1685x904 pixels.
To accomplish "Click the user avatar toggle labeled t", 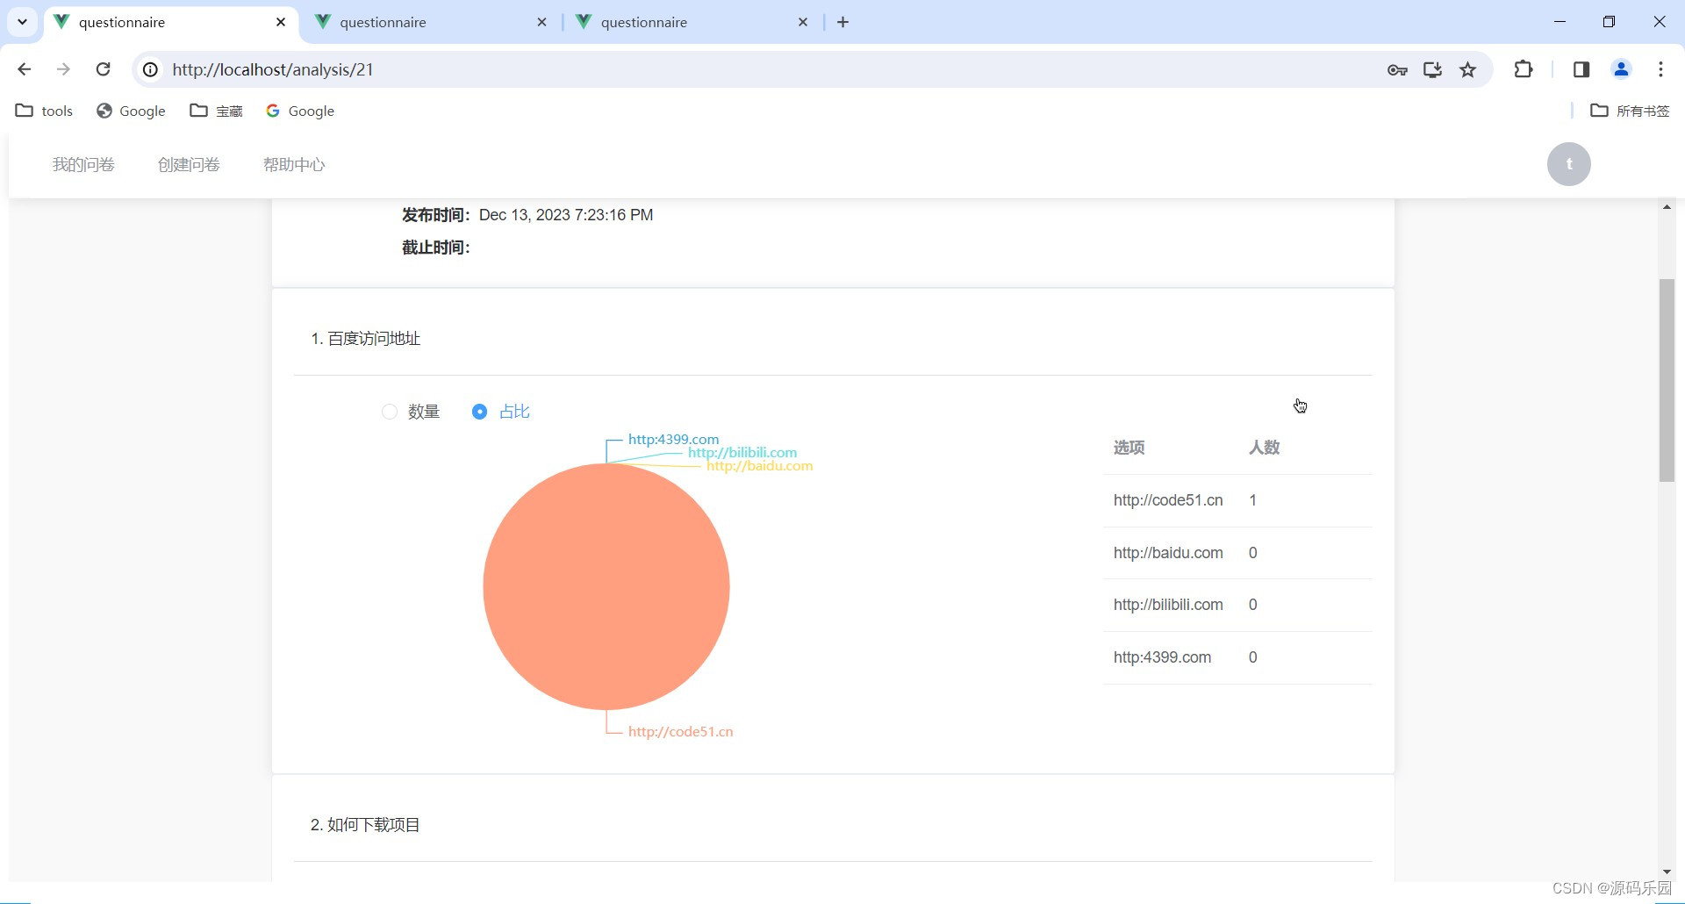I will pyautogui.click(x=1568, y=164).
